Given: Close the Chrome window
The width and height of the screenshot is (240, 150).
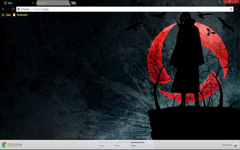Looking at the screenshot, I should (236, 1).
